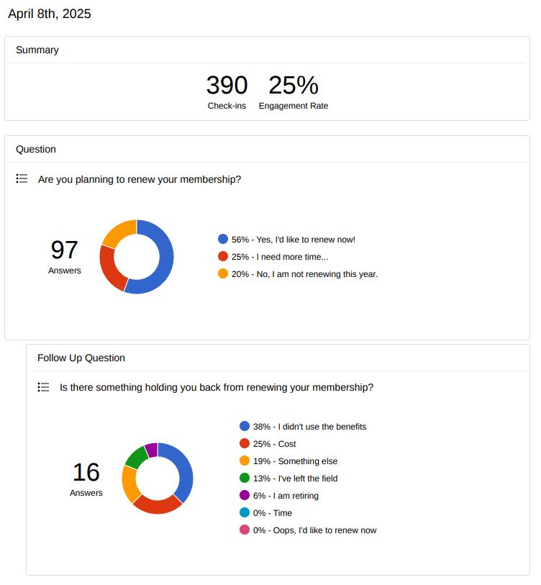The width and height of the screenshot is (541, 585).
Task: Click list icon beside renewal membership question
Action: 22,178
